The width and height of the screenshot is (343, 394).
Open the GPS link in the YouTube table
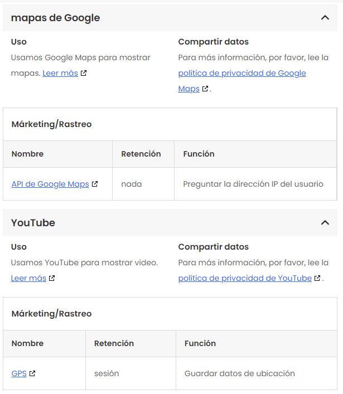19,373
